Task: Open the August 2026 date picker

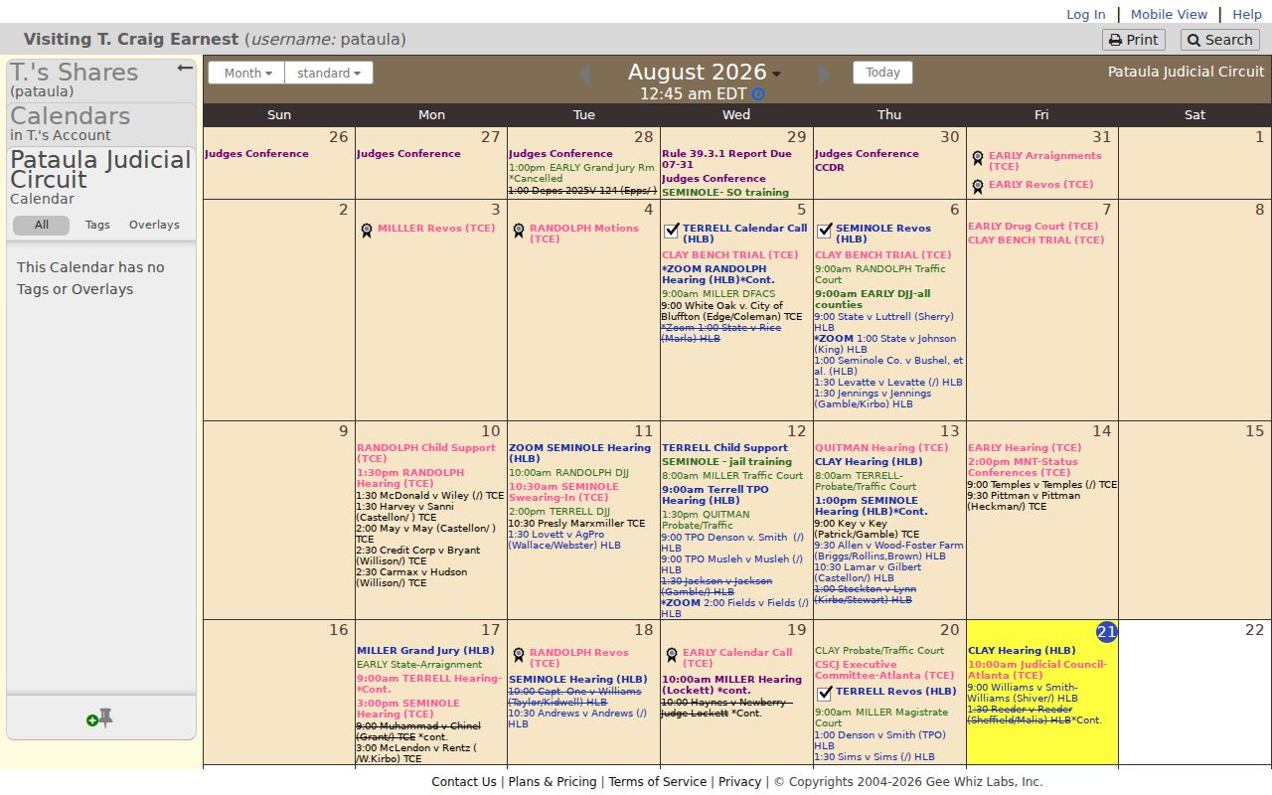Action: click(705, 73)
